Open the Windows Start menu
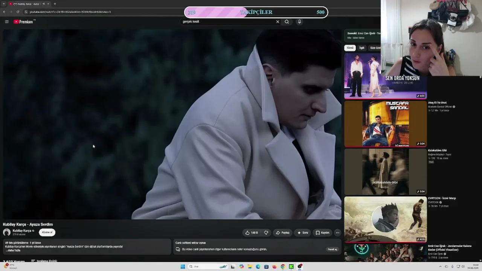Viewport: 482px width, 271px height. [x=183, y=266]
